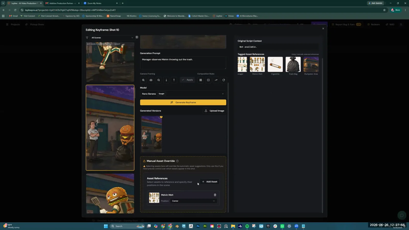Screen dimensions: 409x230
Task: Collapse the scene sidebar panel icon
Action: pyautogui.click(x=137, y=37)
